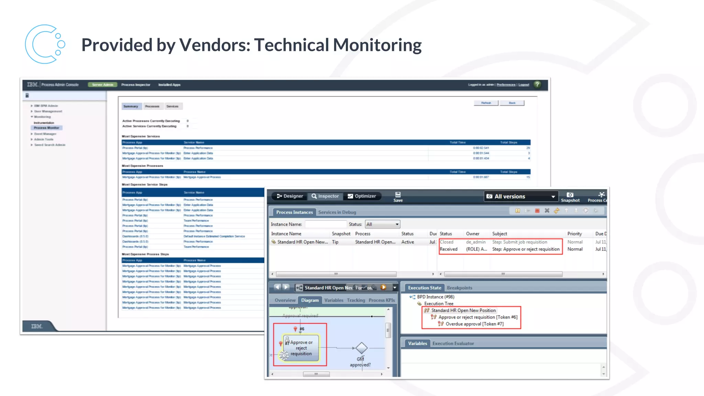The width and height of the screenshot is (704, 396).
Task: Click the vertical scrollbar of the diagram pane
Action: click(x=388, y=330)
